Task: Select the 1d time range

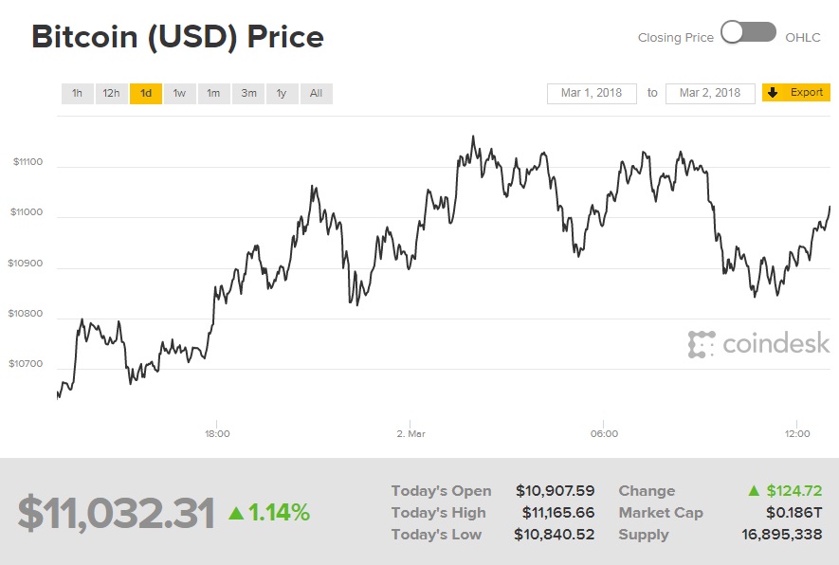Action: point(146,93)
